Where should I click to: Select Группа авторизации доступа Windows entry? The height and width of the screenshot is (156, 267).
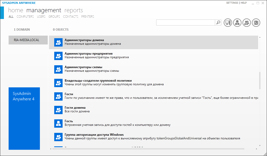(153, 137)
